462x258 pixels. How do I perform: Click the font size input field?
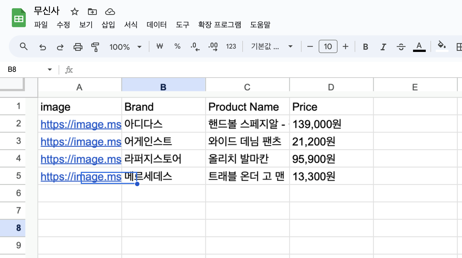point(328,46)
